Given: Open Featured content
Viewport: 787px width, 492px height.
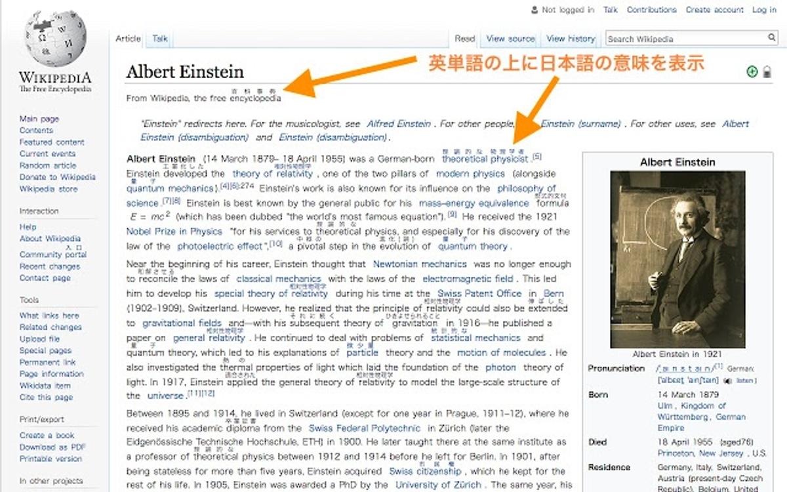Looking at the screenshot, I should point(52,142).
